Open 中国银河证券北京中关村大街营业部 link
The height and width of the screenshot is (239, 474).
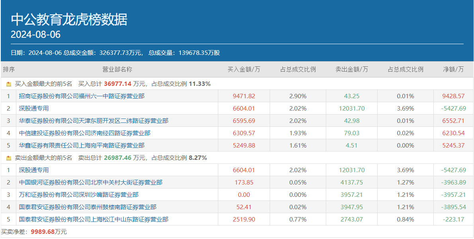pos(90,182)
